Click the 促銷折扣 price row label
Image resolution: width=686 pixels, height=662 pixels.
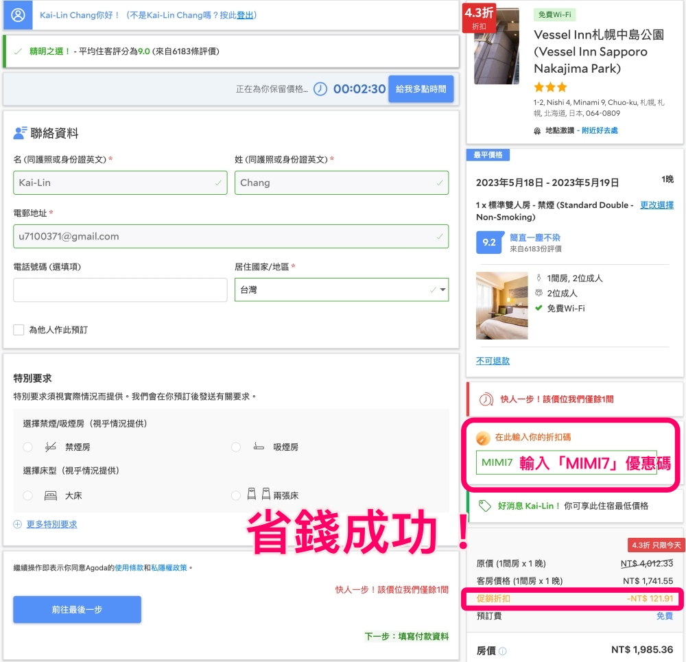pyautogui.click(x=493, y=599)
